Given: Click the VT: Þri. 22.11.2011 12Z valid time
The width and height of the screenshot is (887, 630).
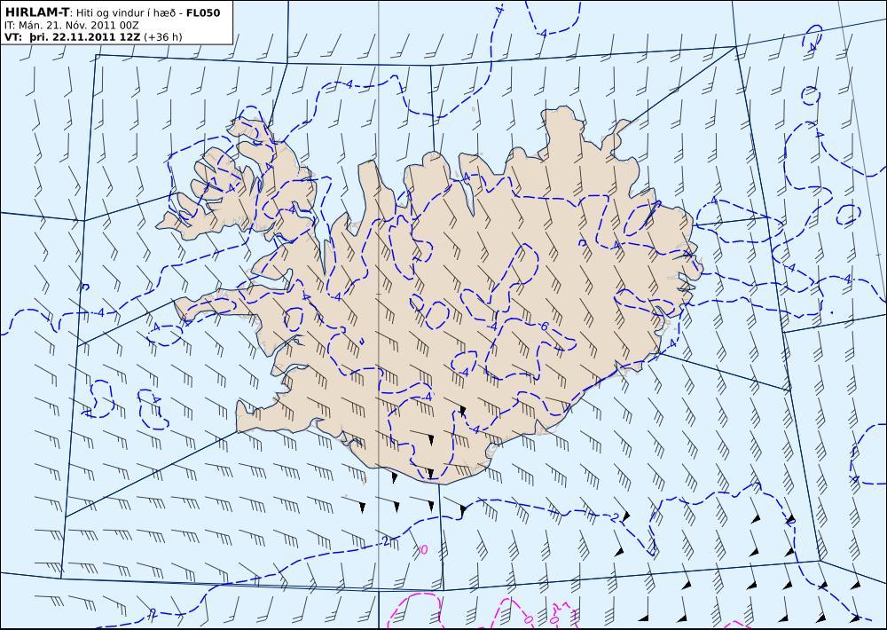Looking at the screenshot, I should coord(73,37).
